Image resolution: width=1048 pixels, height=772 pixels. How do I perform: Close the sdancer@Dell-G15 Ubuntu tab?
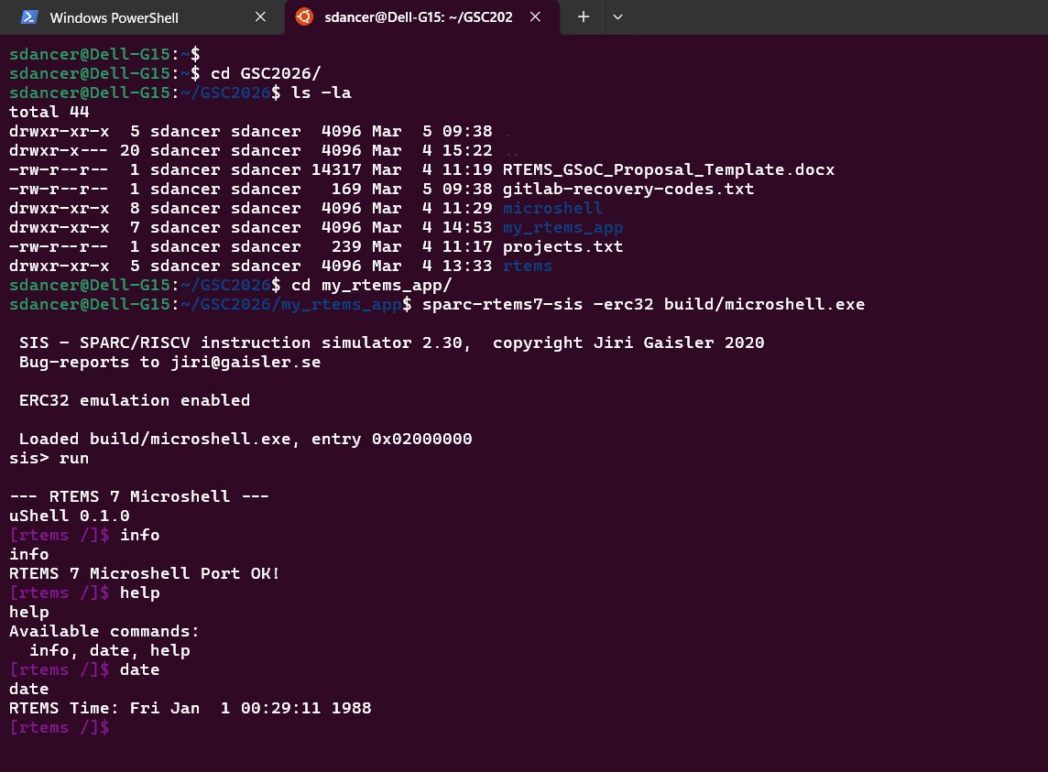536,17
